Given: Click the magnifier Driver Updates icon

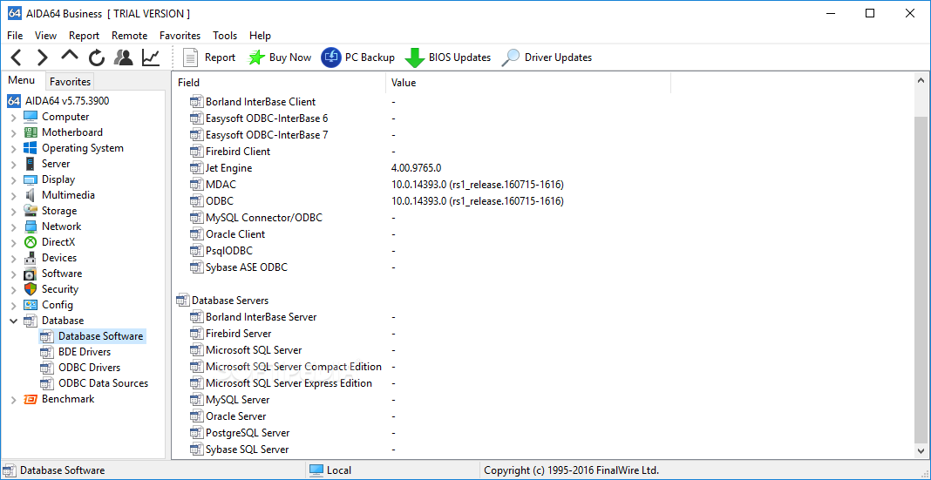Looking at the screenshot, I should pyautogui.click(x=511, y=57).
